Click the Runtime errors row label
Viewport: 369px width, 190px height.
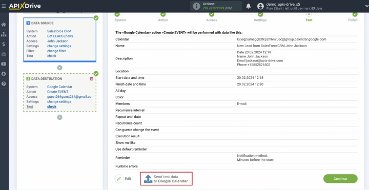[x=127, y=166]
